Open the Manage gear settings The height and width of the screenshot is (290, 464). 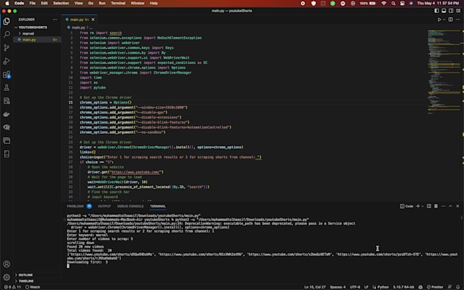click(7, 278)
